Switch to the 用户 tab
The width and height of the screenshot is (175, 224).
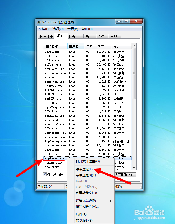pos(115,36)
